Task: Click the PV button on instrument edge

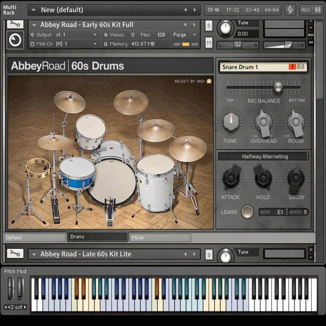Action: pos(311,43)
